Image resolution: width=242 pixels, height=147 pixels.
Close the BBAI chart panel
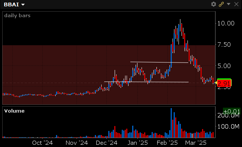click(x=236, y=4)
